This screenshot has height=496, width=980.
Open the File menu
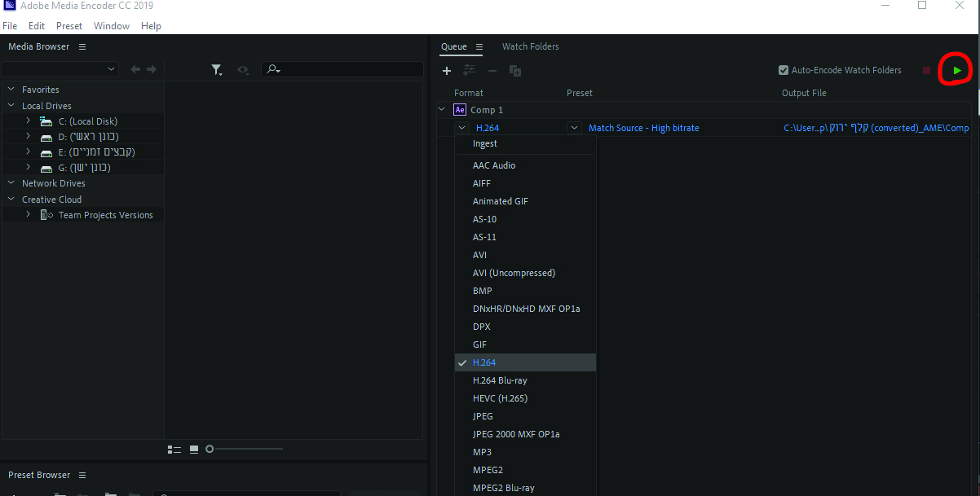coord(10,26)
